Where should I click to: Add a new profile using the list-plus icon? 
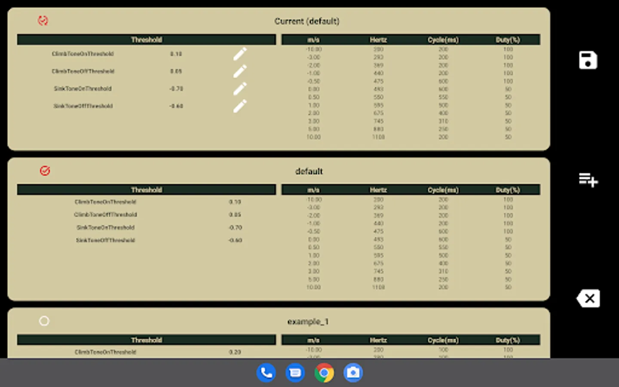pos(588,180)
